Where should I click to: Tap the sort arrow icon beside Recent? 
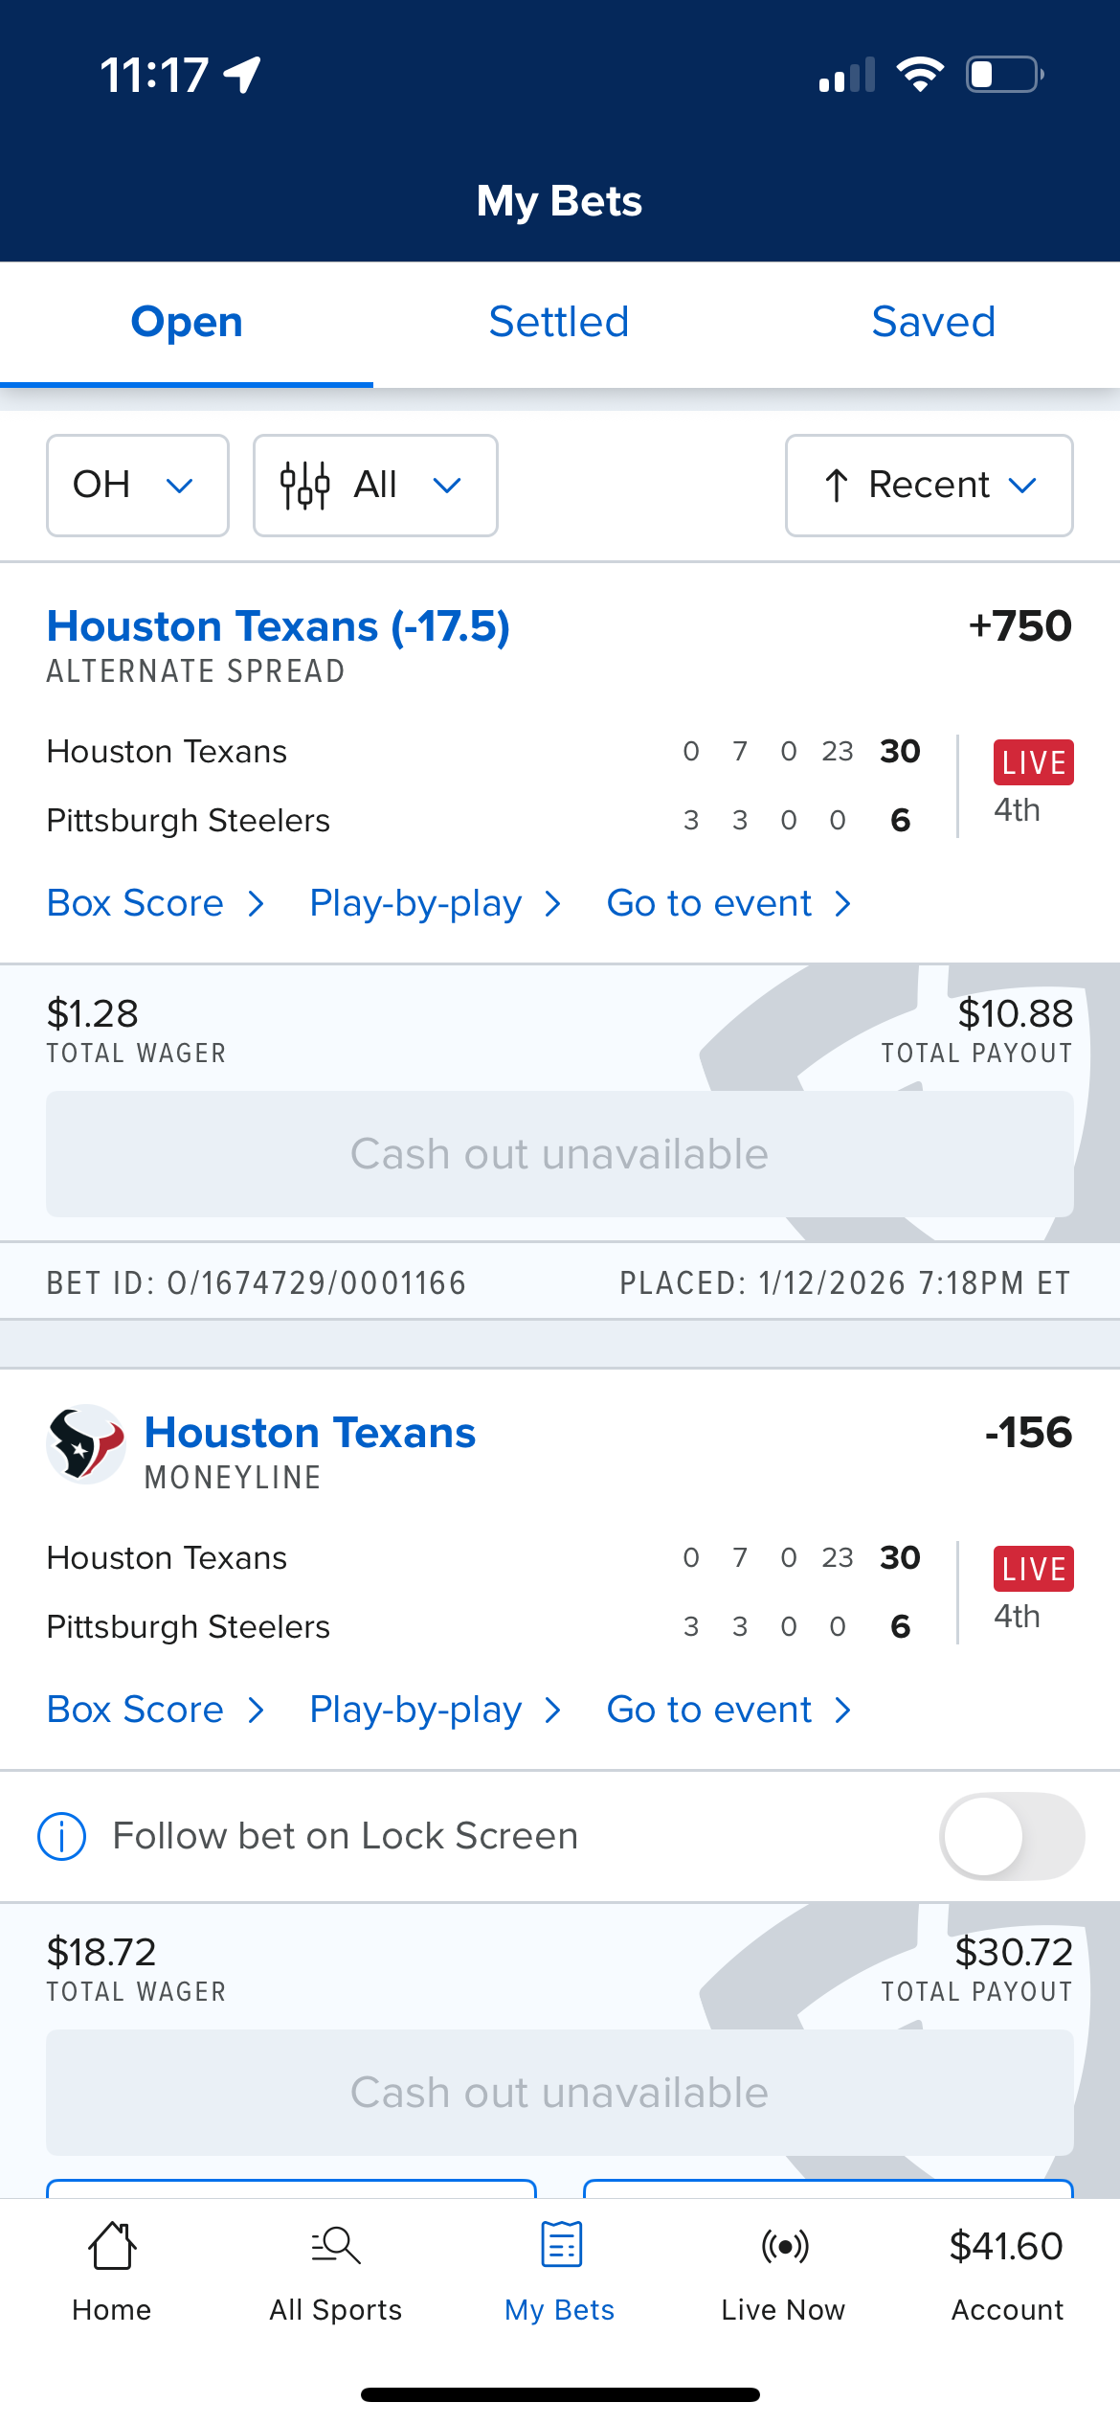coord(837,486)
